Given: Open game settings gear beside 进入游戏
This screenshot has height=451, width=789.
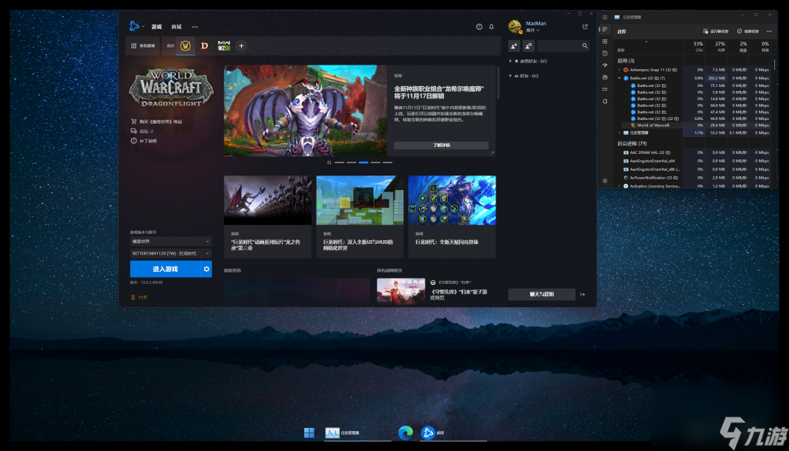Looking at the screenshot, I should [x=206, y=269].
